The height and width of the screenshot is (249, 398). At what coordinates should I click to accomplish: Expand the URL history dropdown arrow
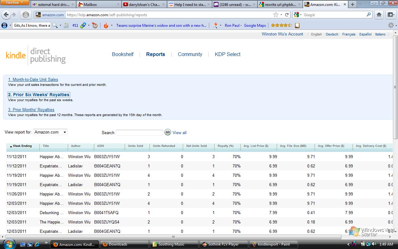coord(281,15)
